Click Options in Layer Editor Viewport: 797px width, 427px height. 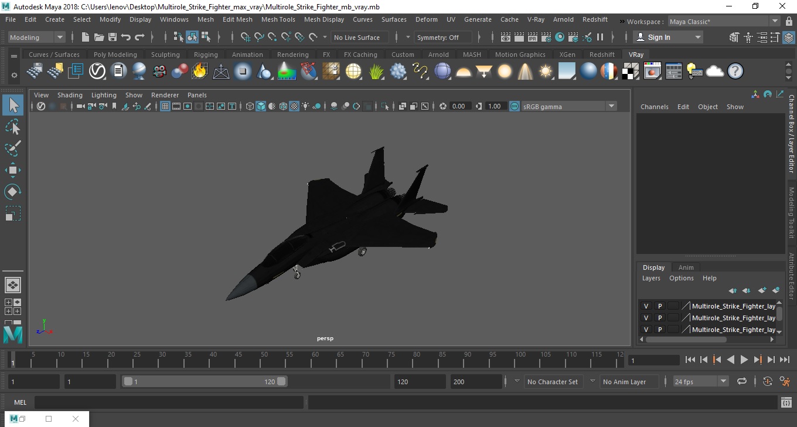(681, 278)
